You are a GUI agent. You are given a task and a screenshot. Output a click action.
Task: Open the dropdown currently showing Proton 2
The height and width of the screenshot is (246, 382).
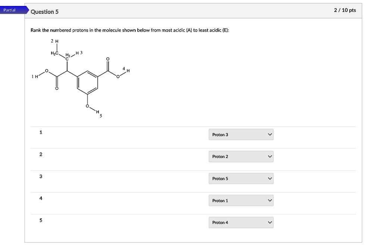click(x=241, y=157)
